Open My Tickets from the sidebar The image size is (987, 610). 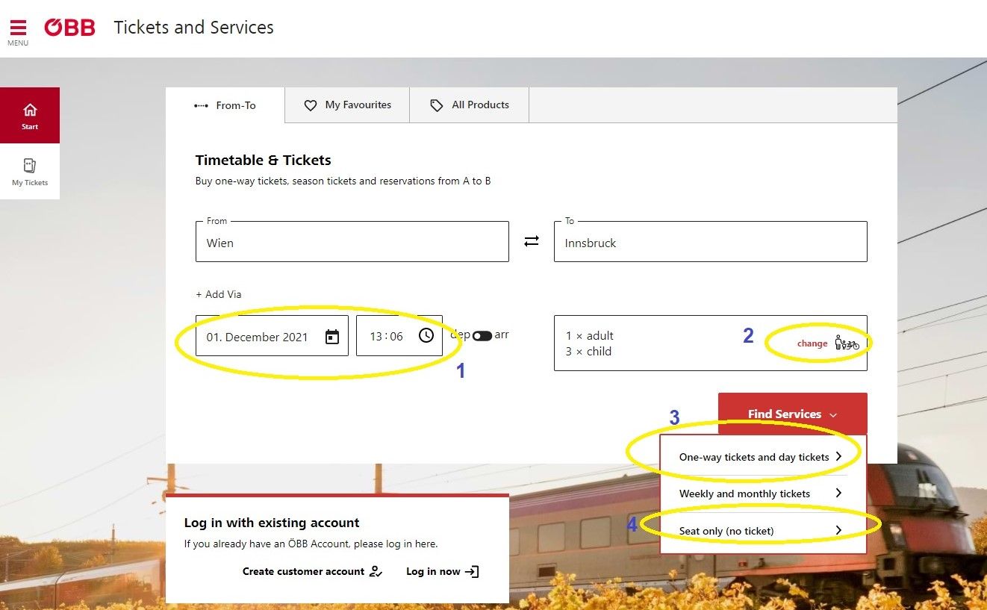(x=30, y=170)
